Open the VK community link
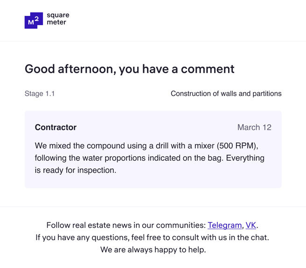This screenshot has width=306, height=268. [251, 225]
